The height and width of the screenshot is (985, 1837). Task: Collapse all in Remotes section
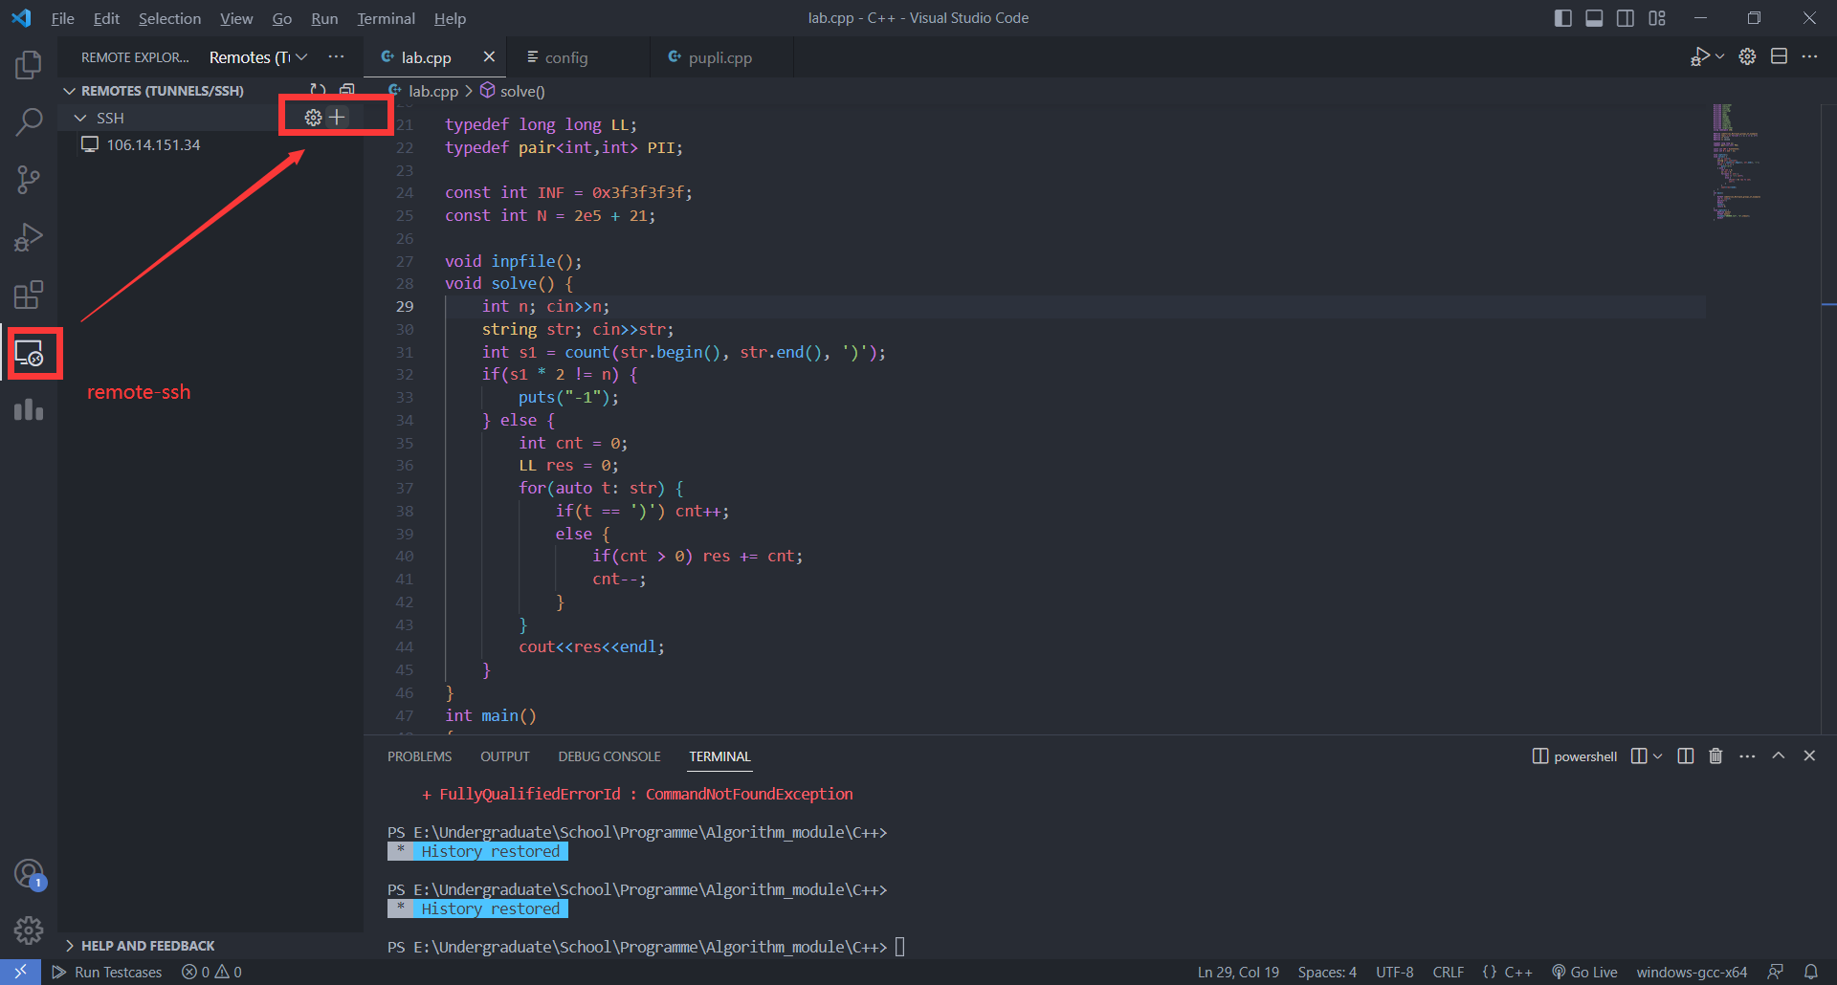346,90
